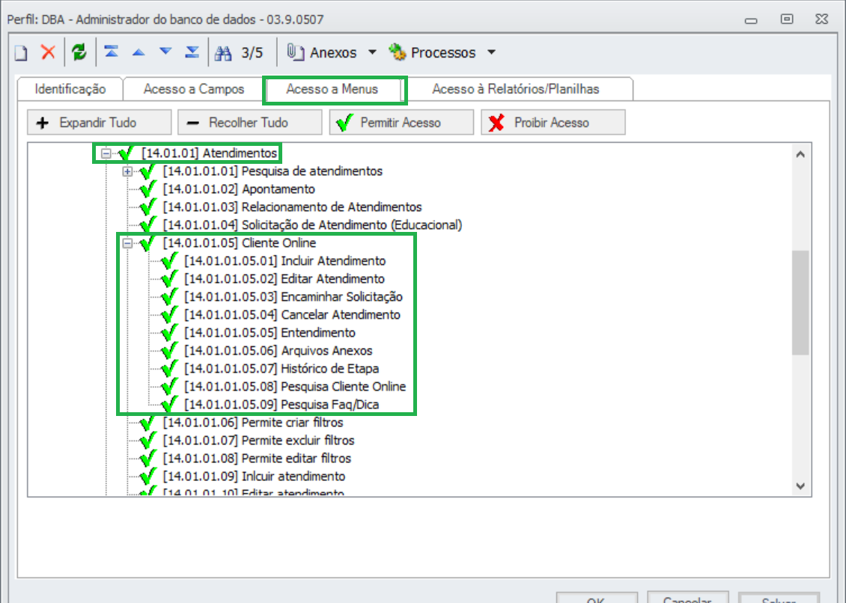This screenshot has height=603, width=846.
Task: Maximize the Perfil DBA window
Action: tap(787, 19)
